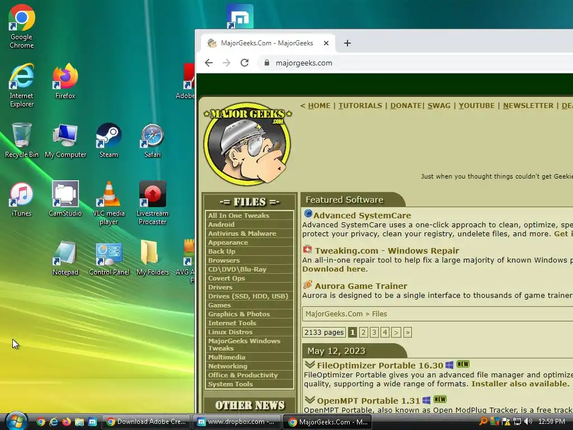Open FileOptimizer Portable 16.30 entry

[380, 366]
